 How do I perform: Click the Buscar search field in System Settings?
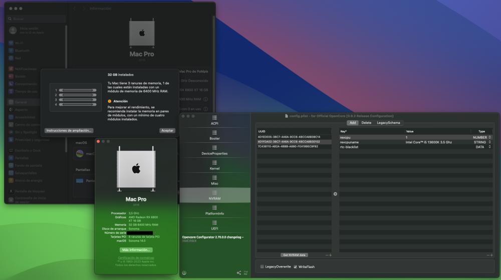click(x=36, y=19)
